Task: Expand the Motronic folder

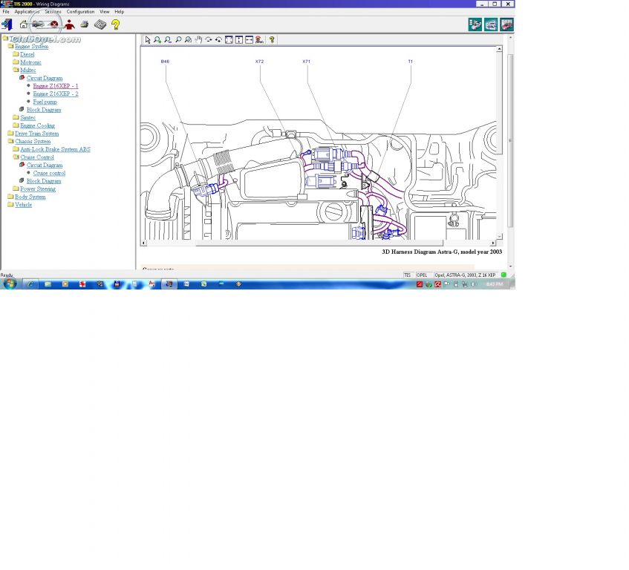Action: [x=16, y=62]
